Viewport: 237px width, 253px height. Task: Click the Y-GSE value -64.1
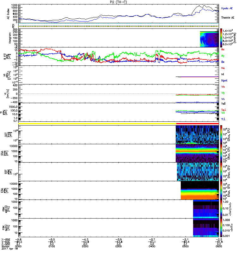point(52,242)
